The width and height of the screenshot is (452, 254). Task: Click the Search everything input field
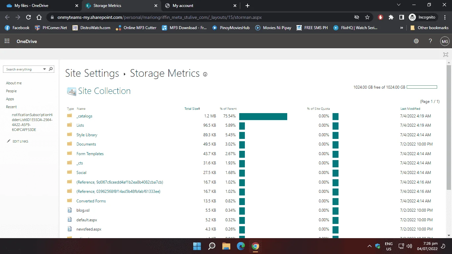pos(24,69)
